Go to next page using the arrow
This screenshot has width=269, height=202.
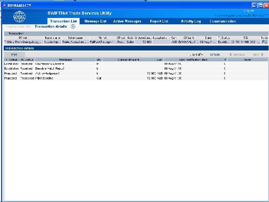coord(262,55)
